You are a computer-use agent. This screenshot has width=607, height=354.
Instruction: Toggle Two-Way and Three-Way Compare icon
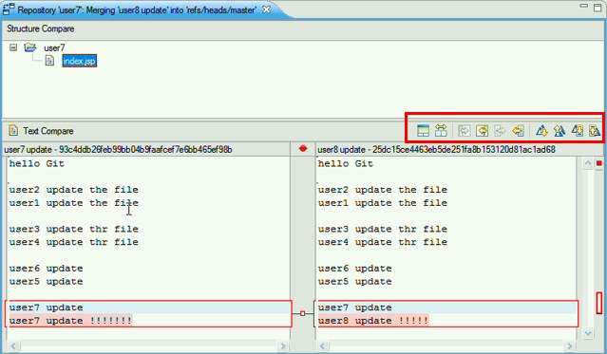[x=441, y=131]
